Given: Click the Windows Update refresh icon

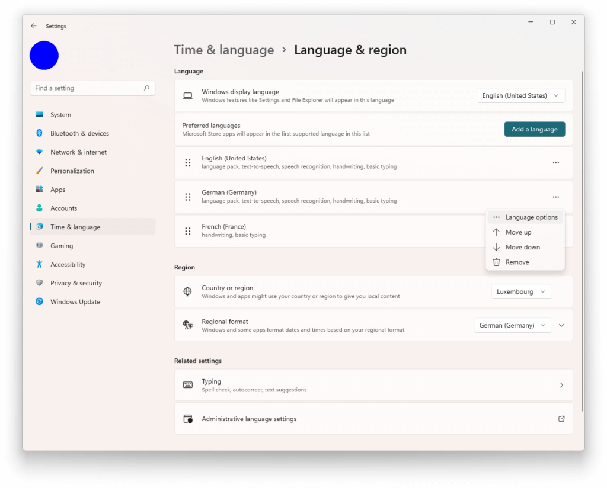Looking at the screenshot, I should (x=40, y=301).
